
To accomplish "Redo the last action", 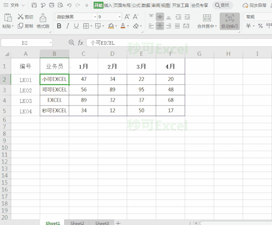I will 78,6.
